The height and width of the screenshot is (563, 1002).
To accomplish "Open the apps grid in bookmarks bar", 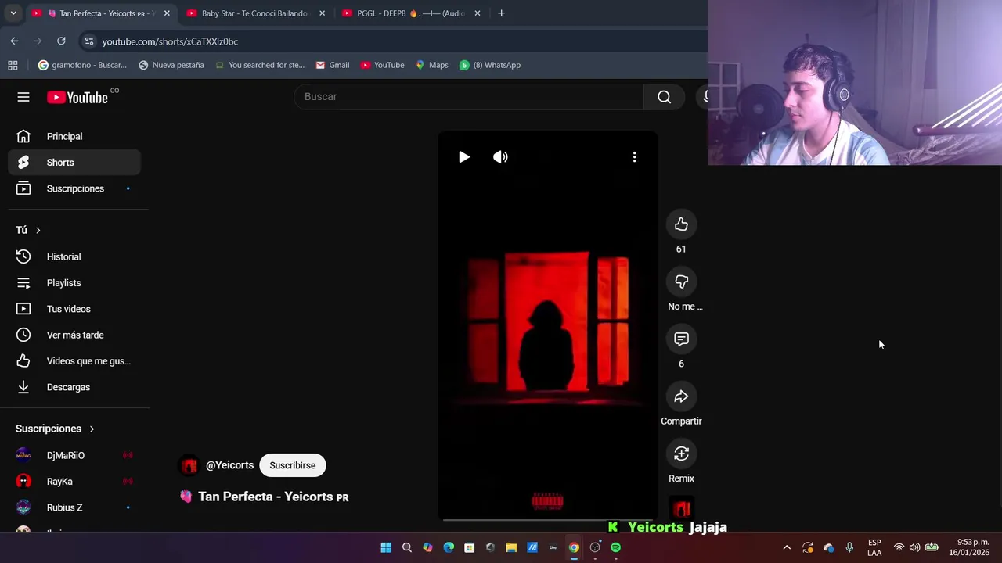I will (13, 65).
